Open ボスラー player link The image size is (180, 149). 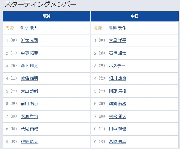pos(117,66)
